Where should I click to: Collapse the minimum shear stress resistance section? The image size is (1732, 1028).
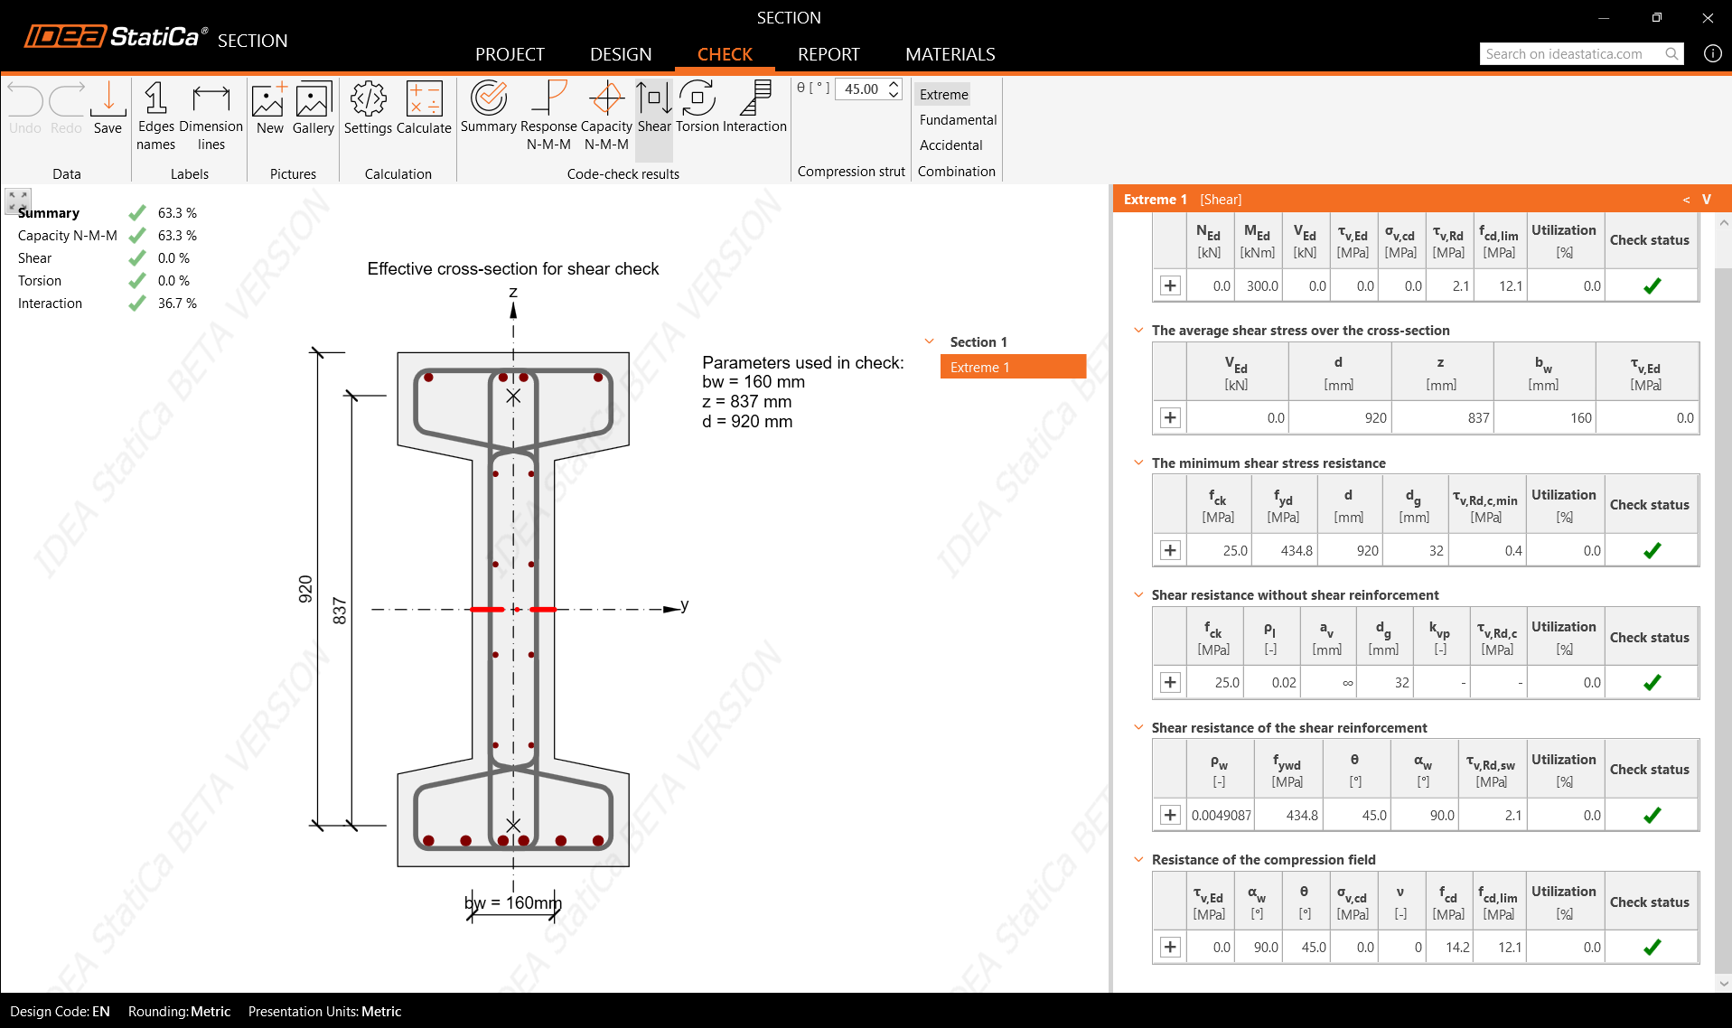click(1138, 463)
